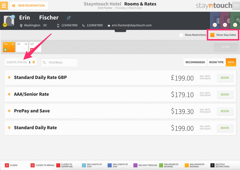Click the Closed to Departure red swatch

click(x=58, y=165)
